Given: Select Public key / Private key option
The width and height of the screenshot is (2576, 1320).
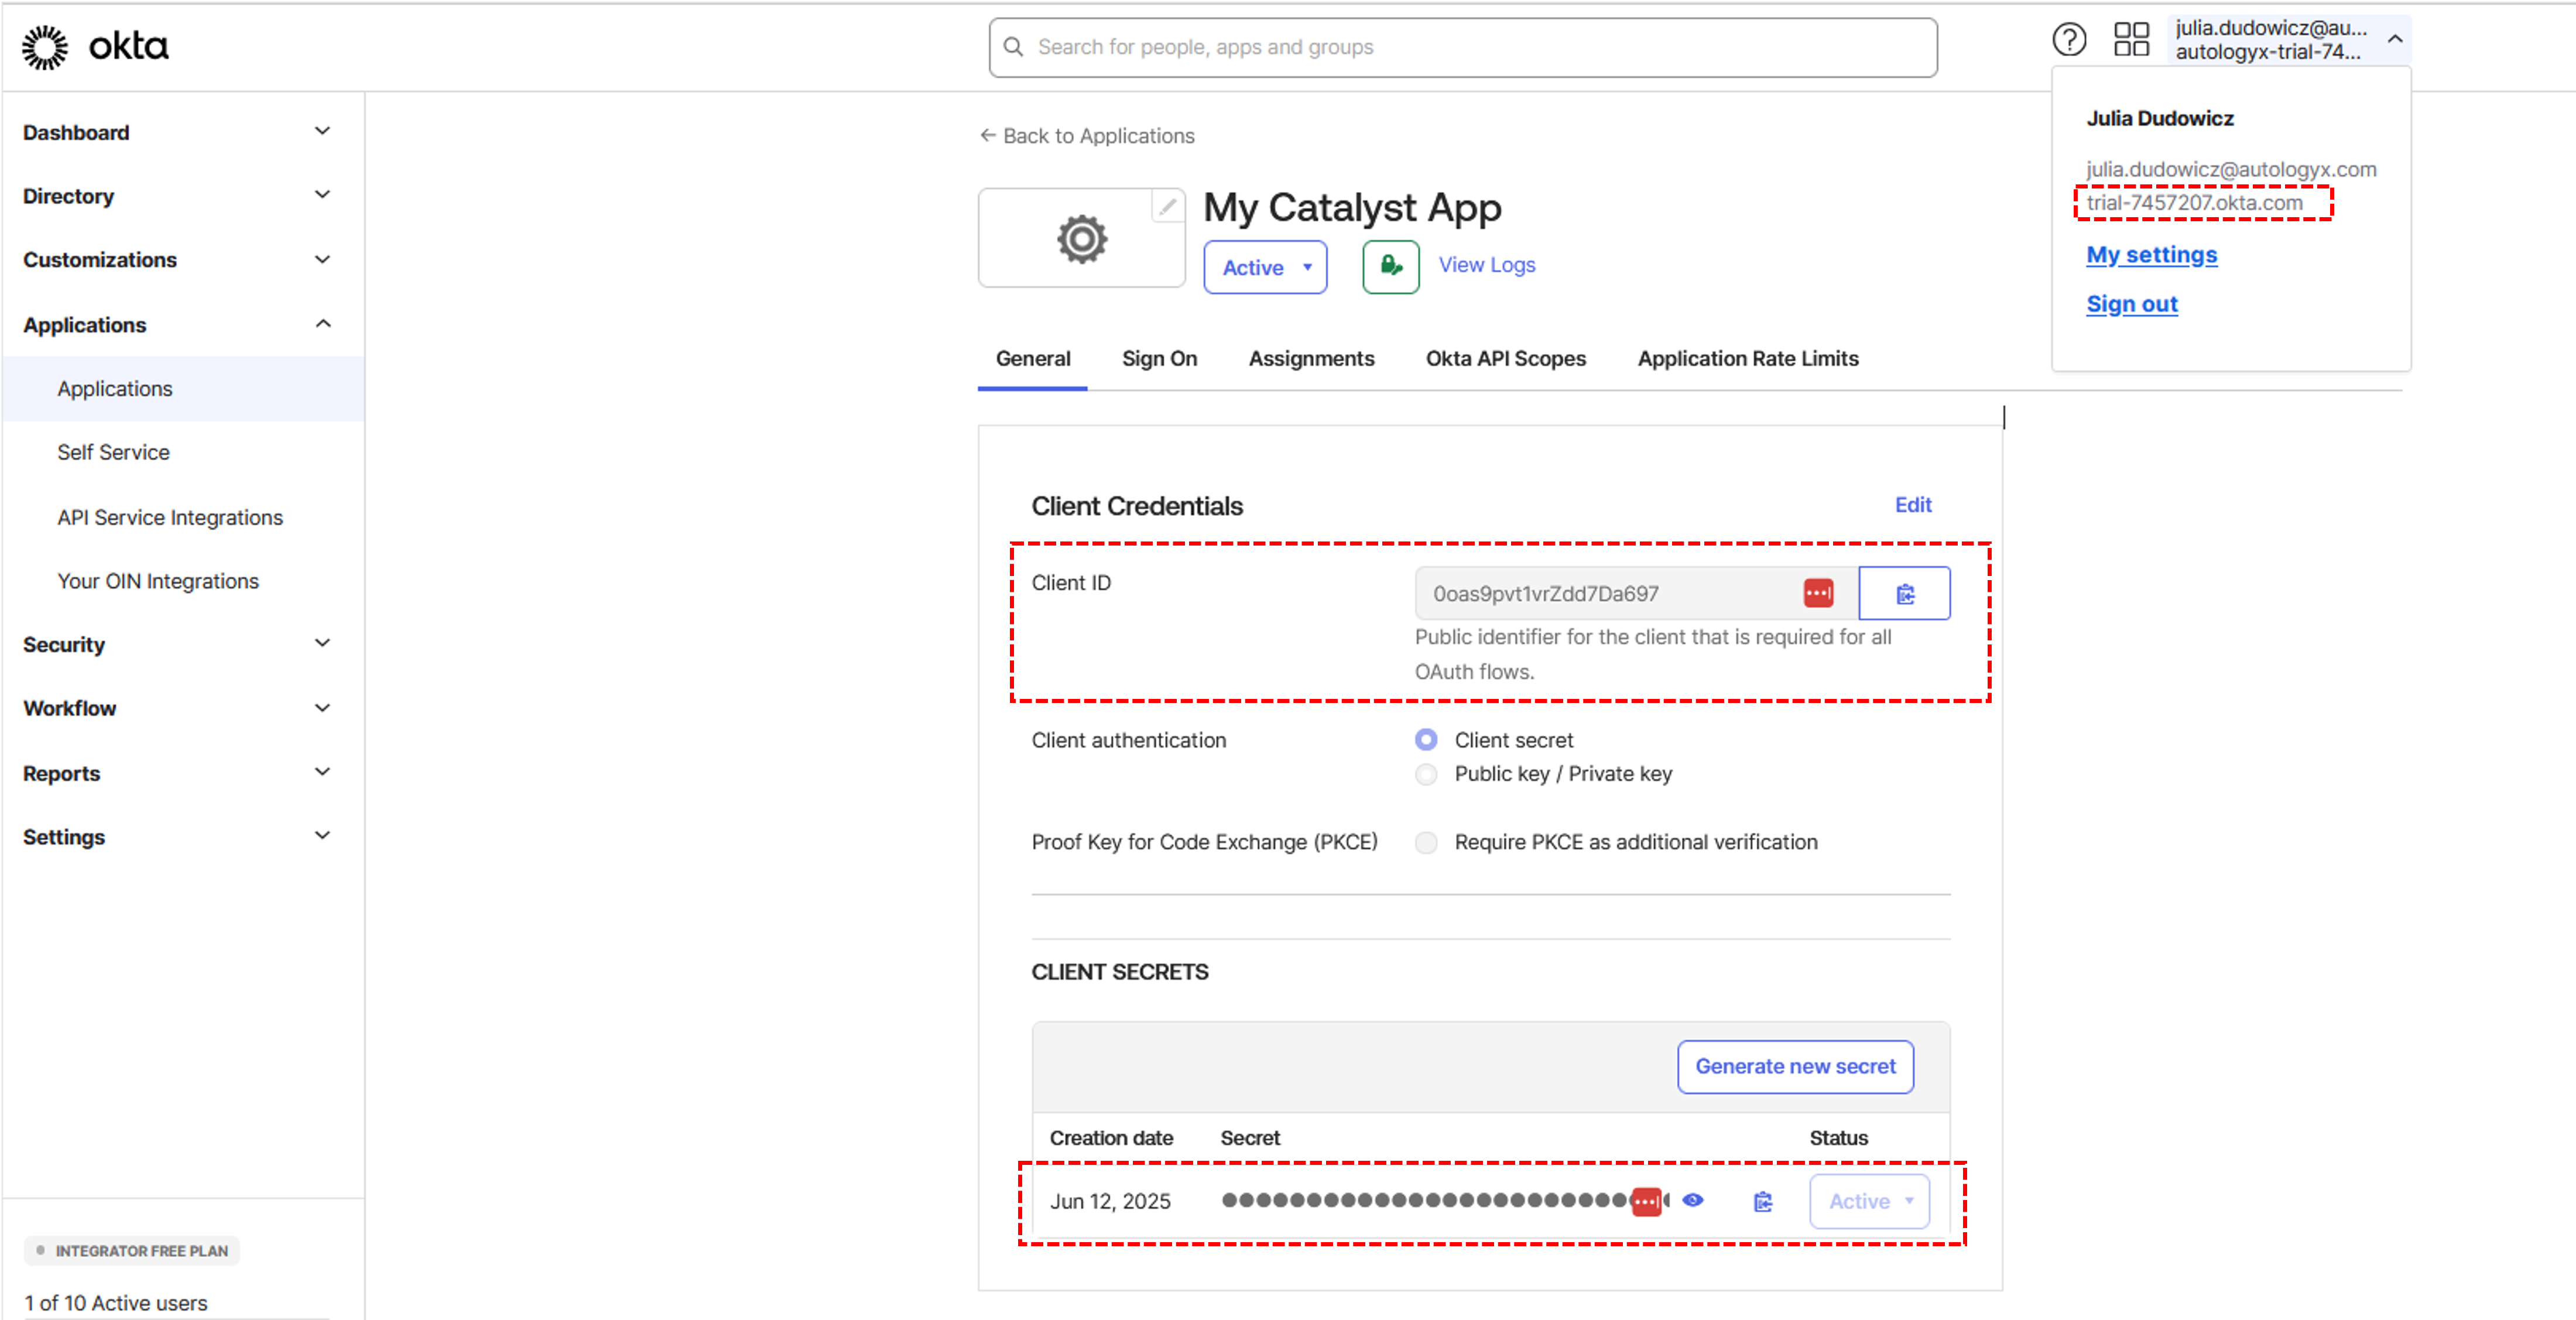Looking at the screenshot, I should pos(1426,774).
